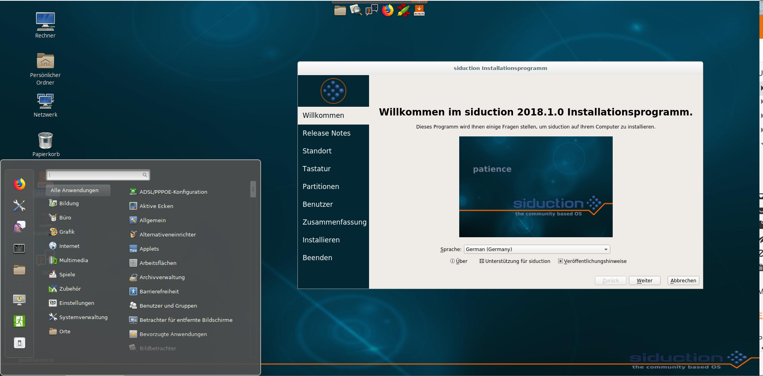
Task: Click the Partitionen installer step
Action: tap(333, 187)
